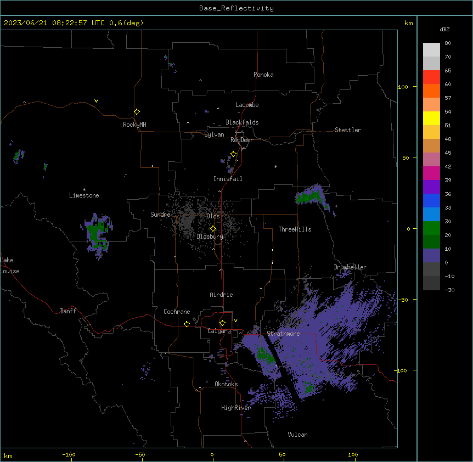Select the 30 dBZ green swatch
Image resolution: width=473 pixels, height=462 pixels.
(431, 228)
